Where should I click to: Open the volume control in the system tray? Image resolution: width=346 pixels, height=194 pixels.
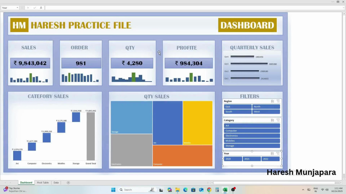(x=327, y=190)
